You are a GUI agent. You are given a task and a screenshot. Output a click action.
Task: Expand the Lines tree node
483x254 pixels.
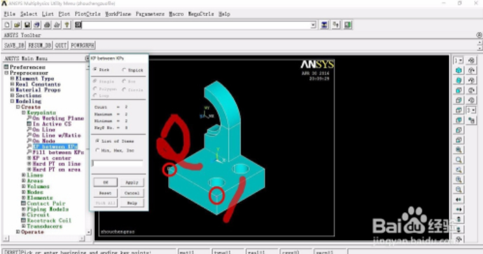click(24, 175)
